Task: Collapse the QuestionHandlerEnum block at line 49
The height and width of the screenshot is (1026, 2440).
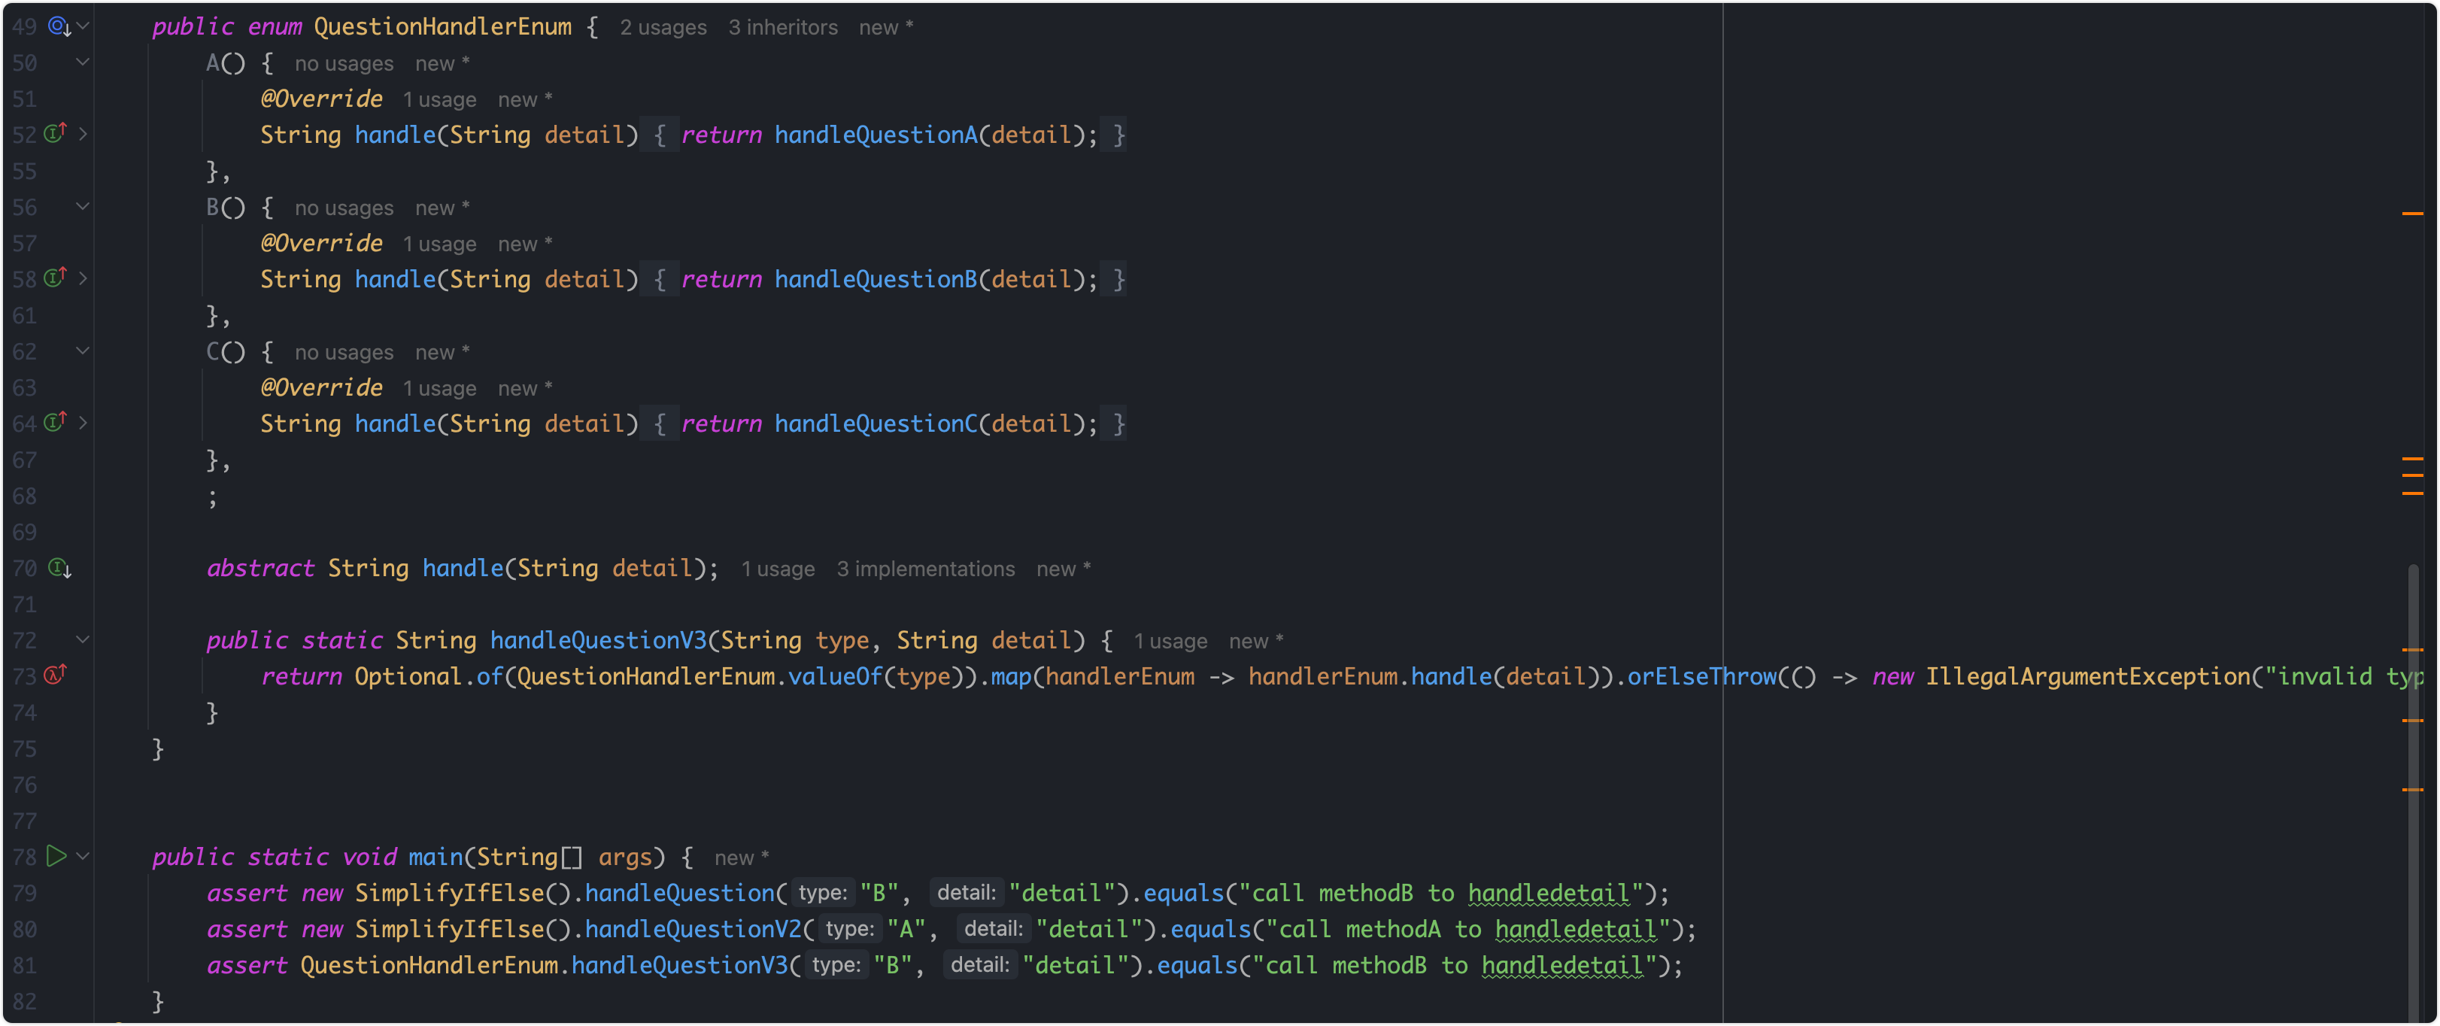Action: (x=83, y=26)
